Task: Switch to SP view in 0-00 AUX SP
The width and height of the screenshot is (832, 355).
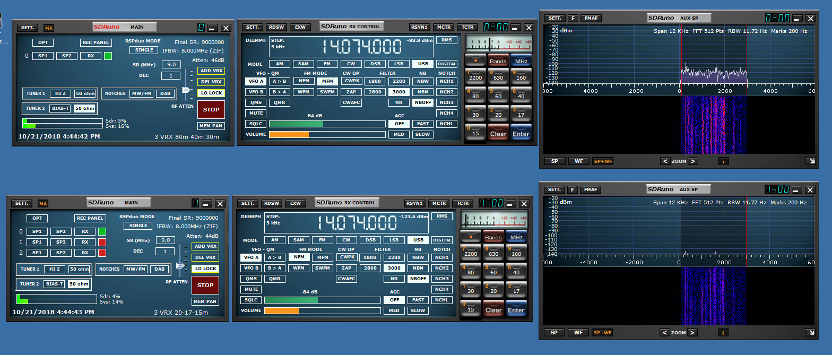Action: (554, 161)
